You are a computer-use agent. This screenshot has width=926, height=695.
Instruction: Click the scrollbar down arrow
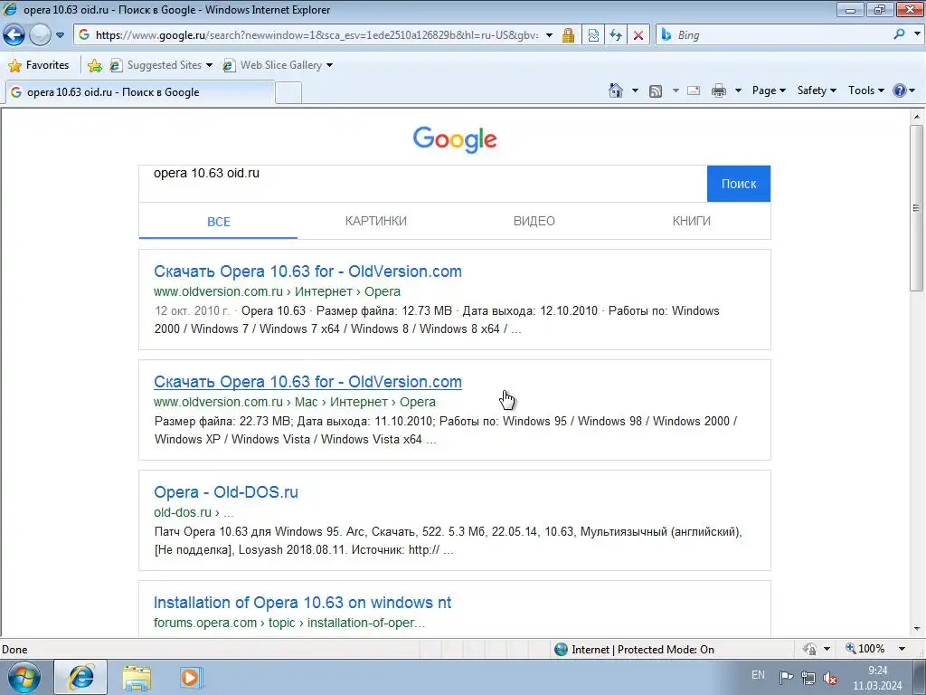[x=917, y=629]
